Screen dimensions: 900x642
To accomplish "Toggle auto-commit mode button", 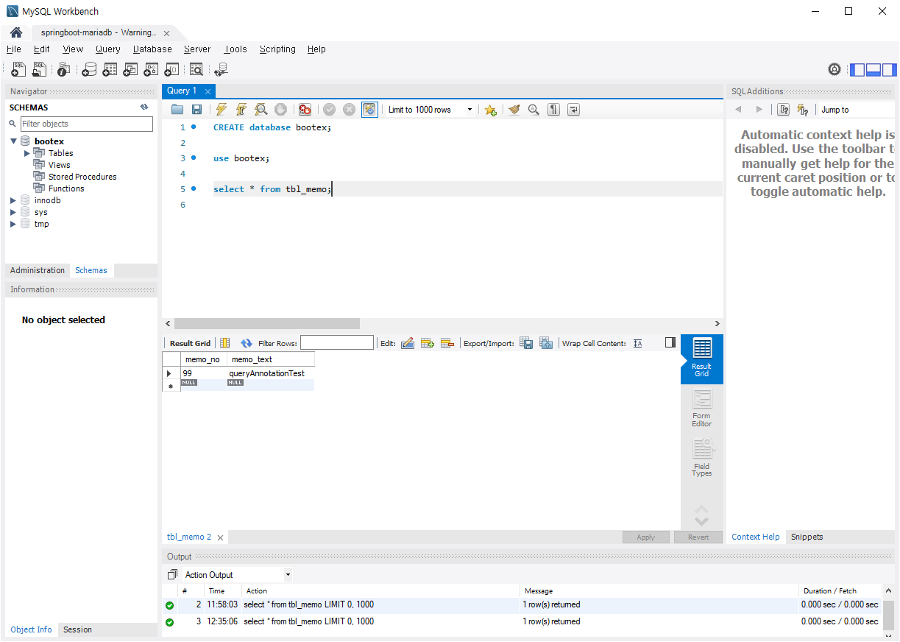I will tap(369, 110).
